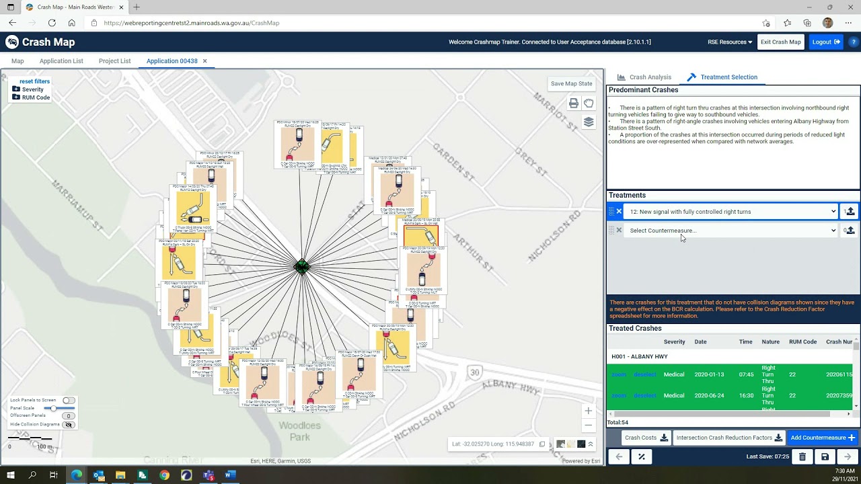The image size is (861, 484).
Task: Print the crash map
Action: [x=573, y=103]
